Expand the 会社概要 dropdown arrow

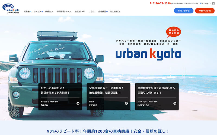(x=107, y=12)
